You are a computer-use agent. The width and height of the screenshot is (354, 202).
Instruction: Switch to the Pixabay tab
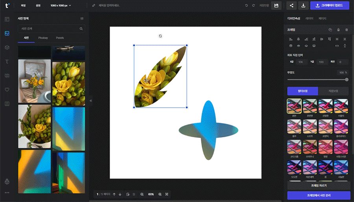(43, 38)
